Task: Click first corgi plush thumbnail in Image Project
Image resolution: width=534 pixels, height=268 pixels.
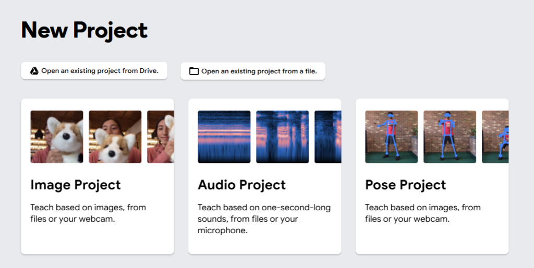Action: [x=57, y=137]
